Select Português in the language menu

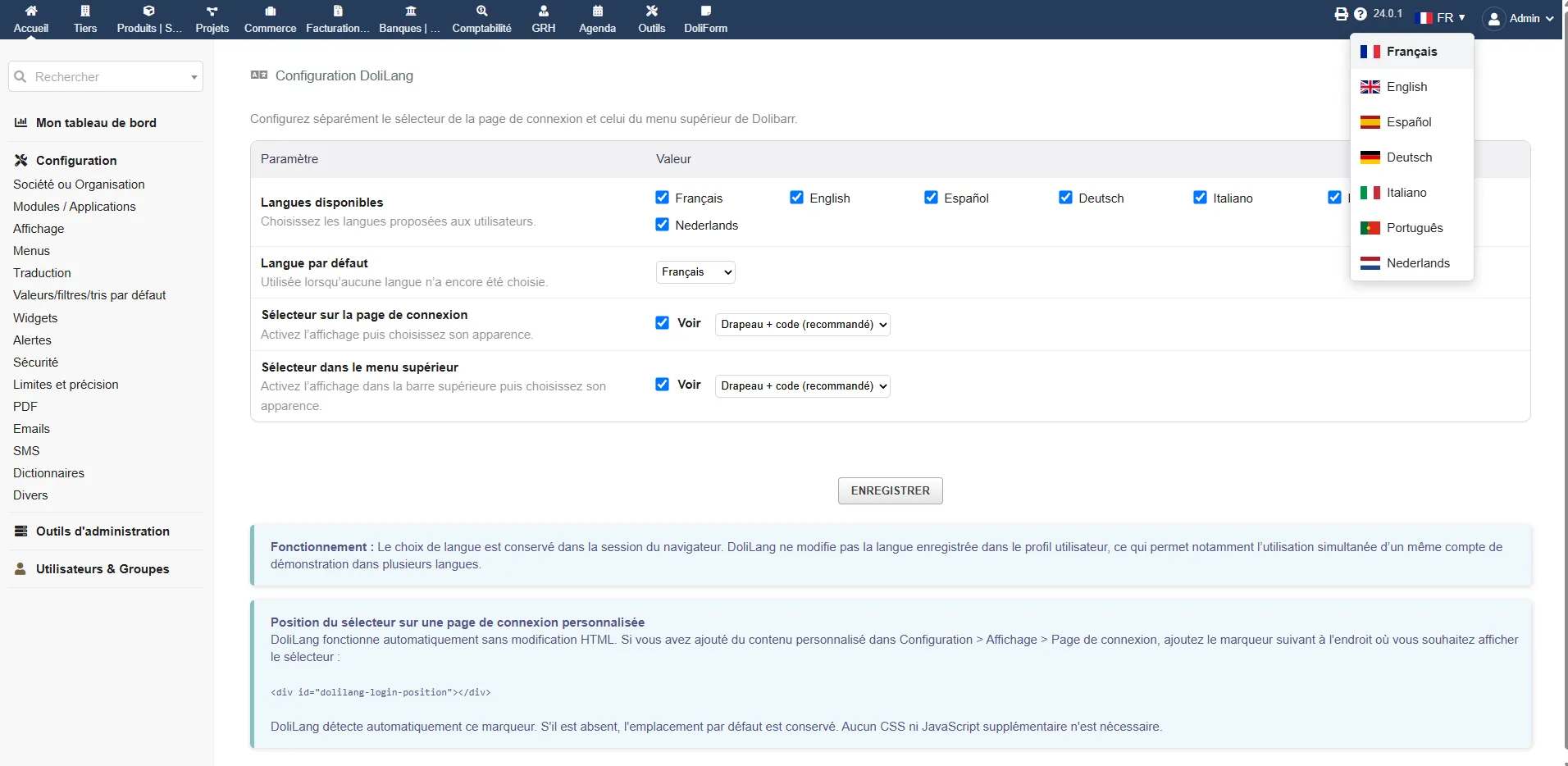tap(1412, 227)
